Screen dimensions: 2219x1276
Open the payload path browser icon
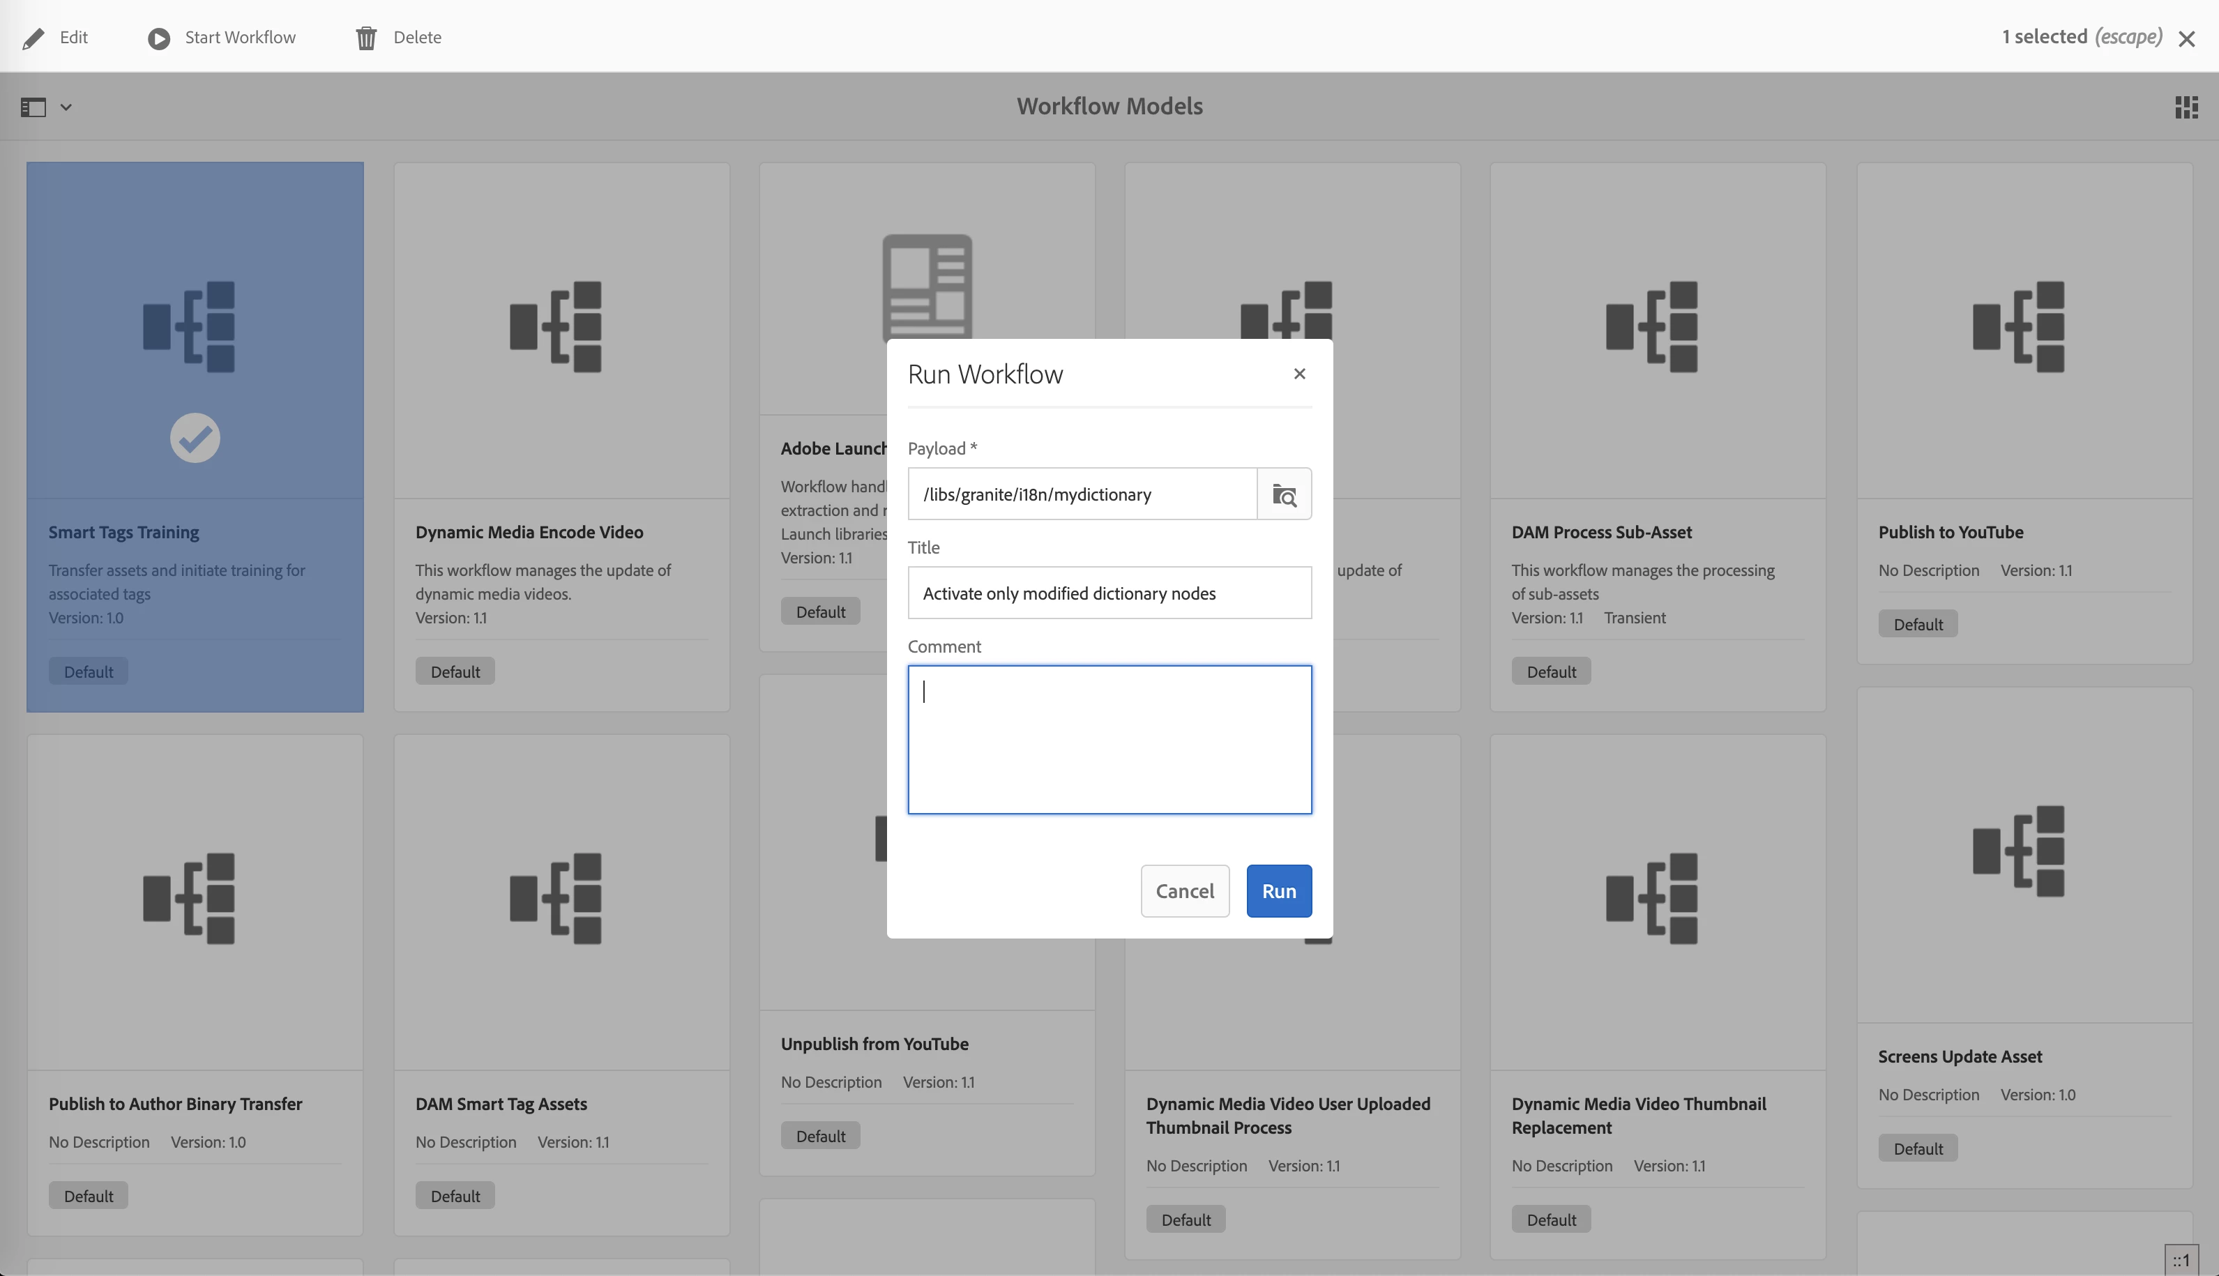coord(1284,494)
